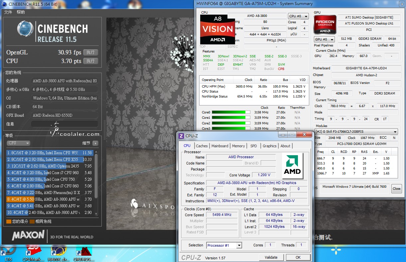Click the Level 2 1024 KBytes cache field
The image size is (406, 262).
tap(275, 227)
